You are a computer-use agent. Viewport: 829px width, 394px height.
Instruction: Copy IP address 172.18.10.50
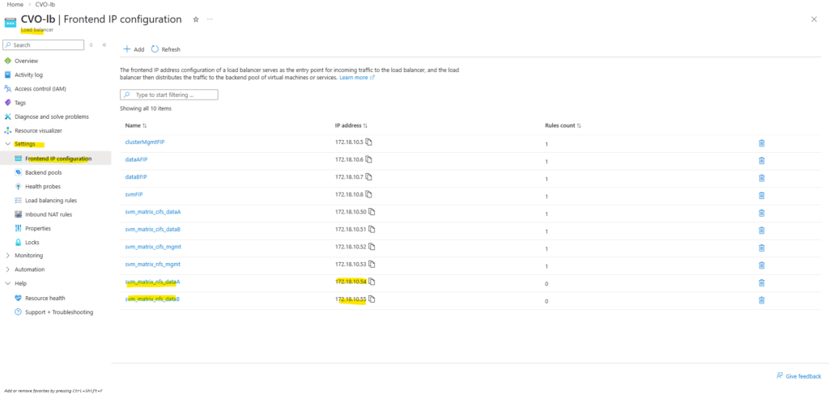(372, 212)
